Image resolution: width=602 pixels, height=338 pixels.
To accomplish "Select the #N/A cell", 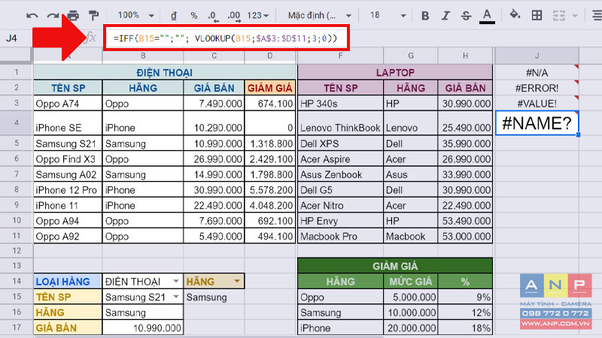I will [x=537, y=72].
